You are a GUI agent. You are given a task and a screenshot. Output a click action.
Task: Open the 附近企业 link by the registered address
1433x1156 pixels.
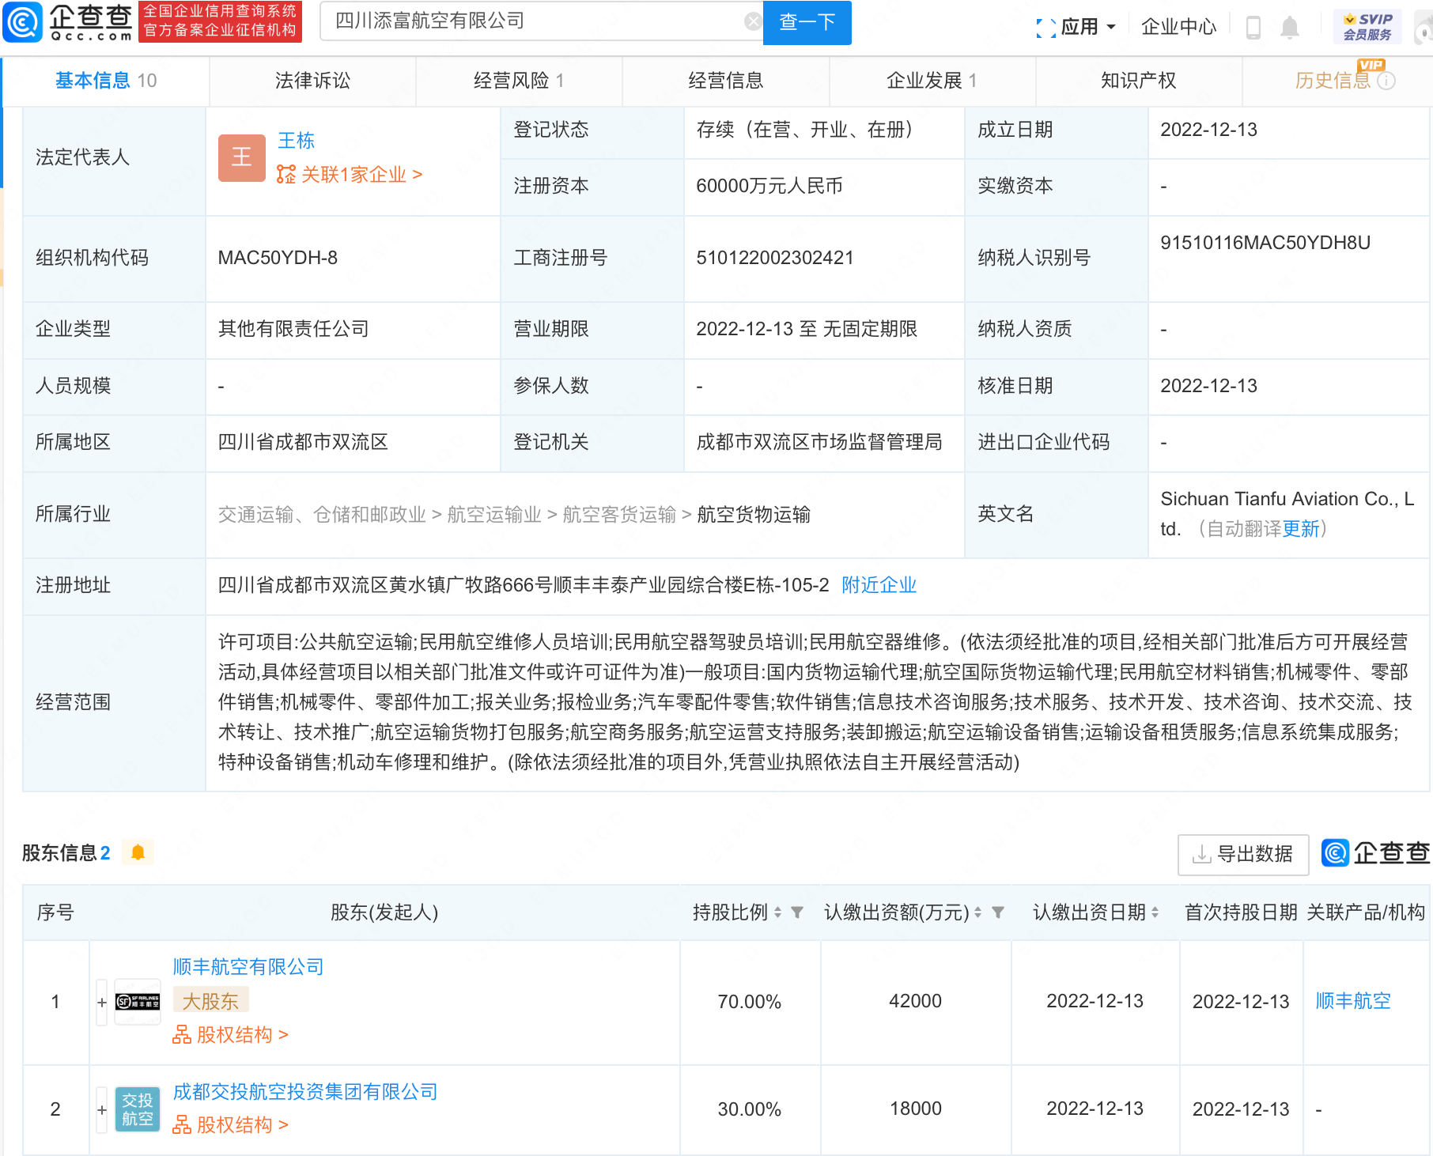(879, 585)
